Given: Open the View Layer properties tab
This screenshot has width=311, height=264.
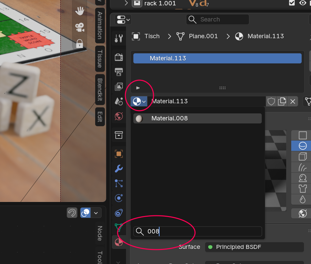Looking at the screenshot, I should point(119,87).
